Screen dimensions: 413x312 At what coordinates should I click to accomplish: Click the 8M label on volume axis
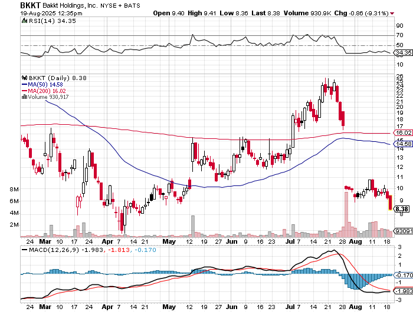coord(14,189)
